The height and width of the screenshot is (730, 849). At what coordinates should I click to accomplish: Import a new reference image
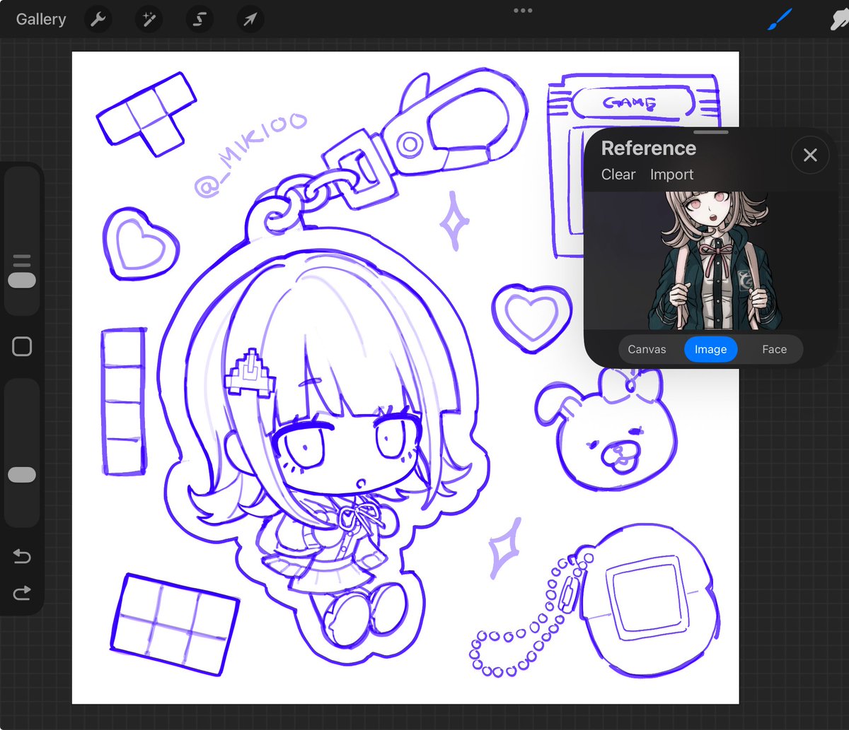671,175
